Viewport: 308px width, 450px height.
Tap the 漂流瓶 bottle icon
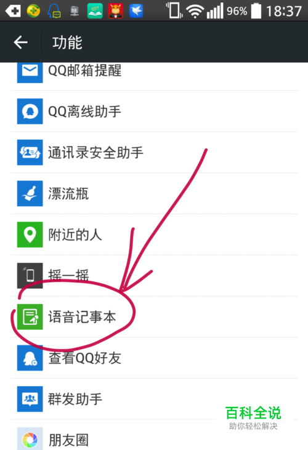click(x=30, y=193)
